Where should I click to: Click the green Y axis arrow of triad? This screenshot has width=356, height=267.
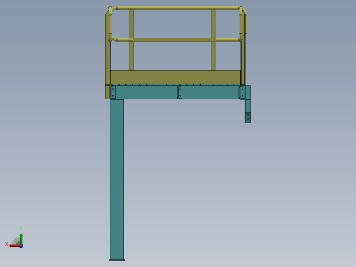pyautogui.click(x=21, y=239)
